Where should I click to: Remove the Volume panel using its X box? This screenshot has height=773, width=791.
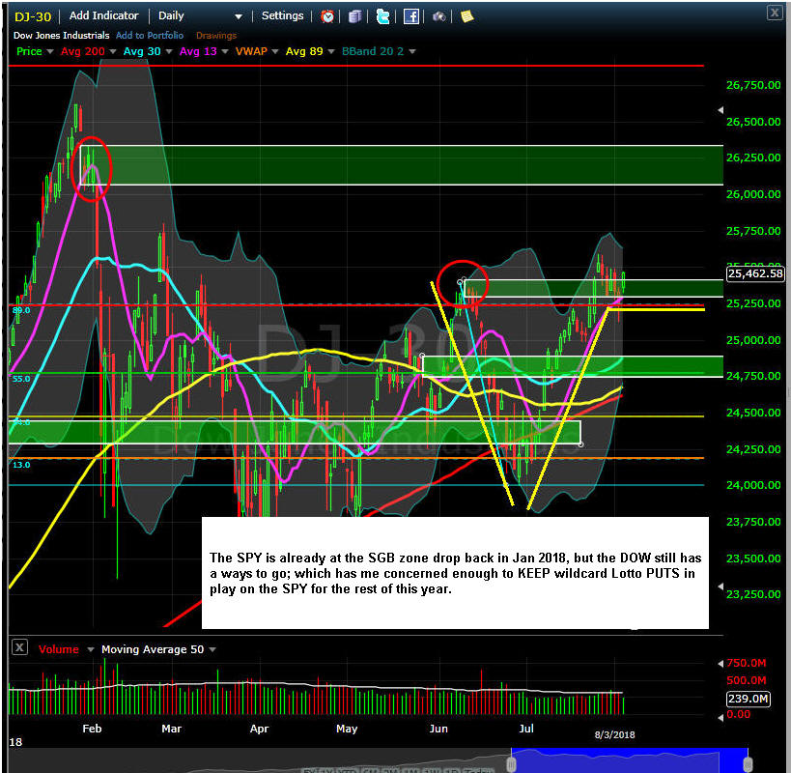click(x=18, y=649)
